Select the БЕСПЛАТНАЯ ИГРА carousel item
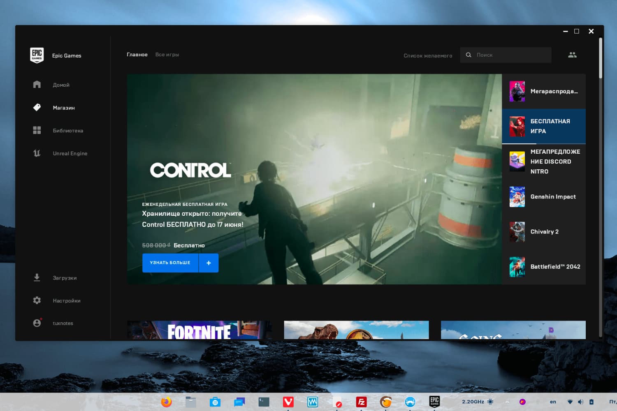 544,126
